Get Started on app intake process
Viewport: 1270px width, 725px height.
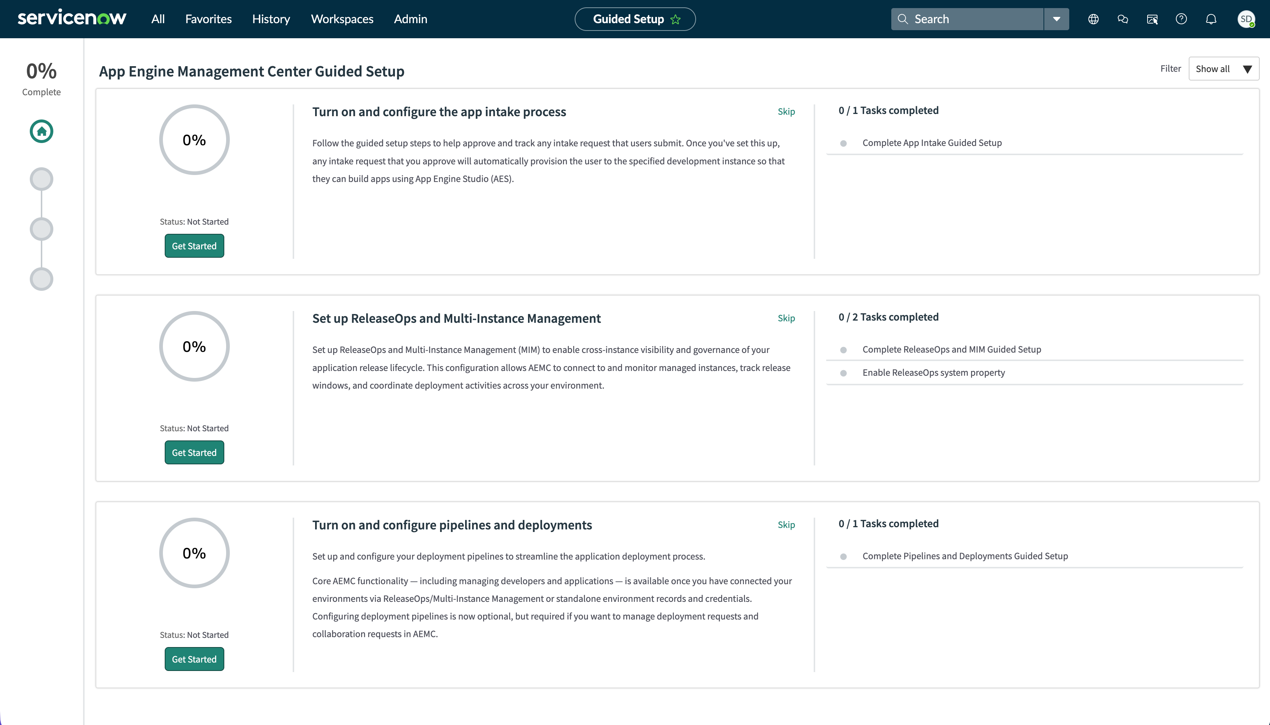[194, 246]
